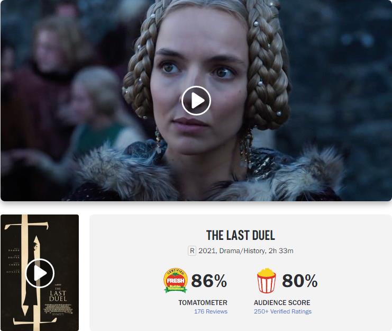Click the sword hilt atop the poster

(26, 225)
